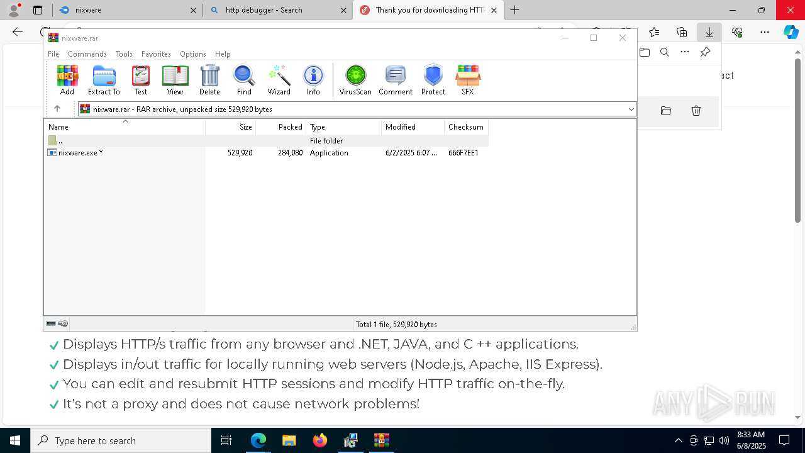Open the Windows Start menu

point(15,440)
